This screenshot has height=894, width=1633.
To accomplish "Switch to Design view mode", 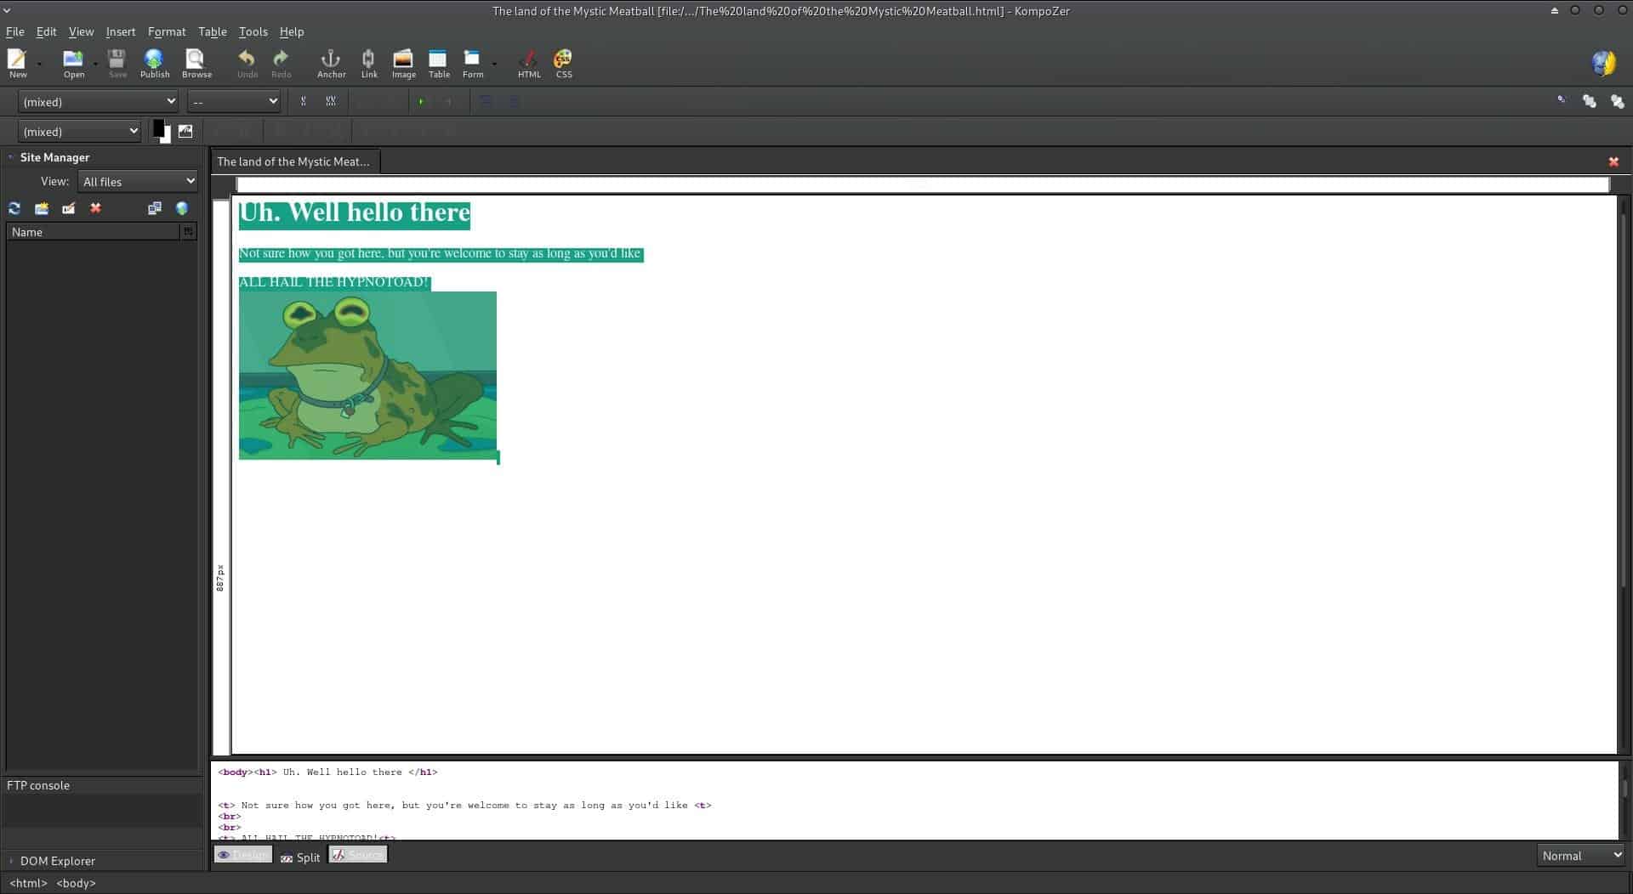I will point(242,855).
